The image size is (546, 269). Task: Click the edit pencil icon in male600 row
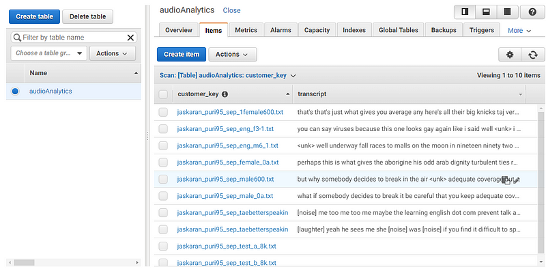517,180
